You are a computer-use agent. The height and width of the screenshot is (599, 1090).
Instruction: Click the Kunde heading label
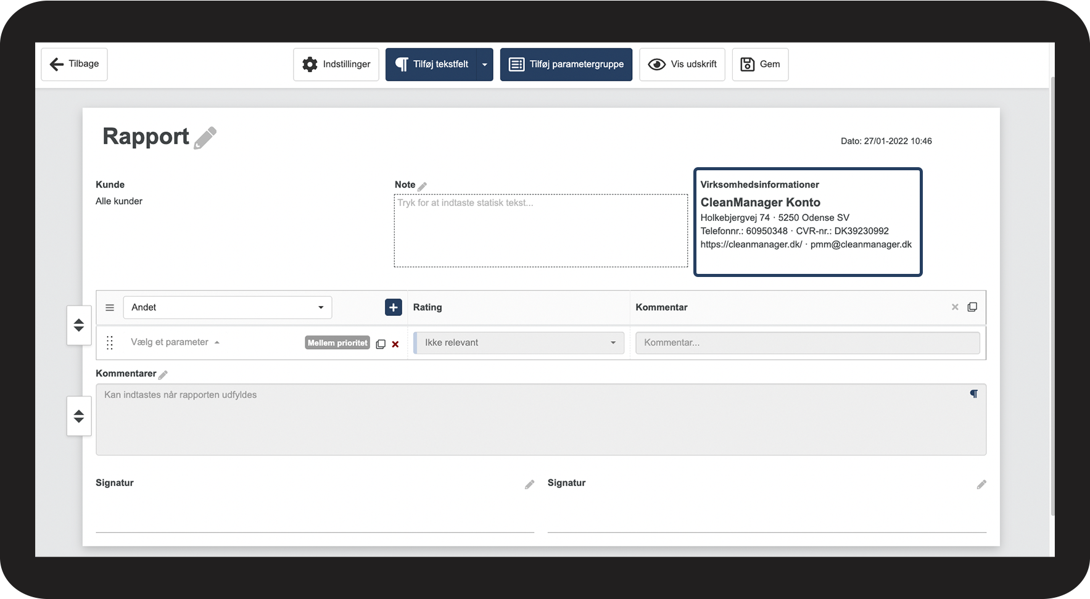point(110,184)
